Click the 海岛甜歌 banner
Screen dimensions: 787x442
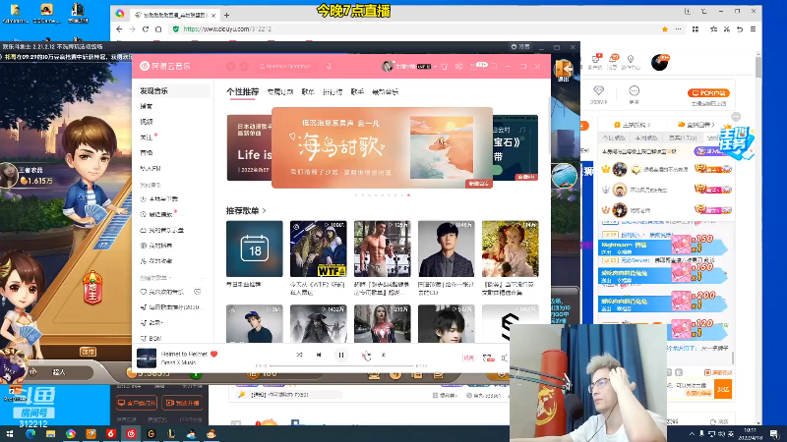(382, 148)
